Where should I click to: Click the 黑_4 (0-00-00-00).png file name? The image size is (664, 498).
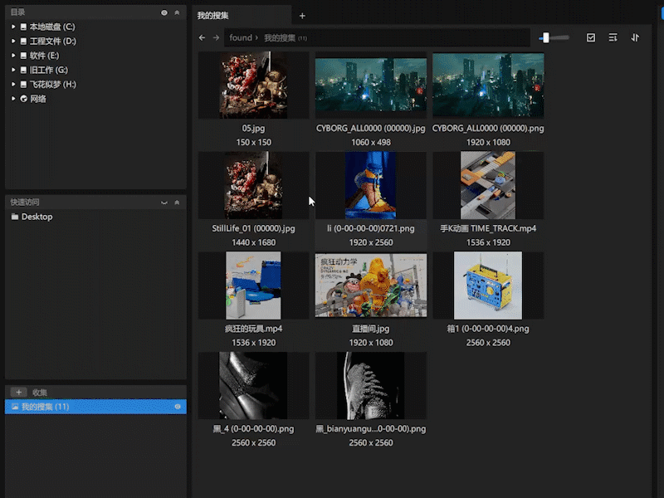pos(253,428)
